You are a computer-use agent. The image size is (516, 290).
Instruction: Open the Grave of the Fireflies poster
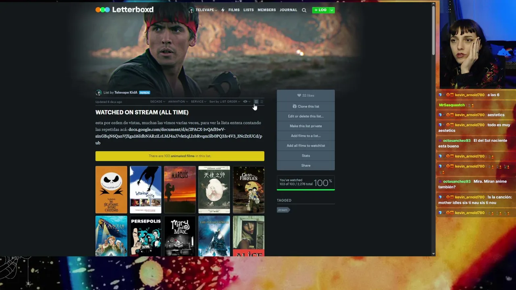pyautogui.click(x=248, y=190)
